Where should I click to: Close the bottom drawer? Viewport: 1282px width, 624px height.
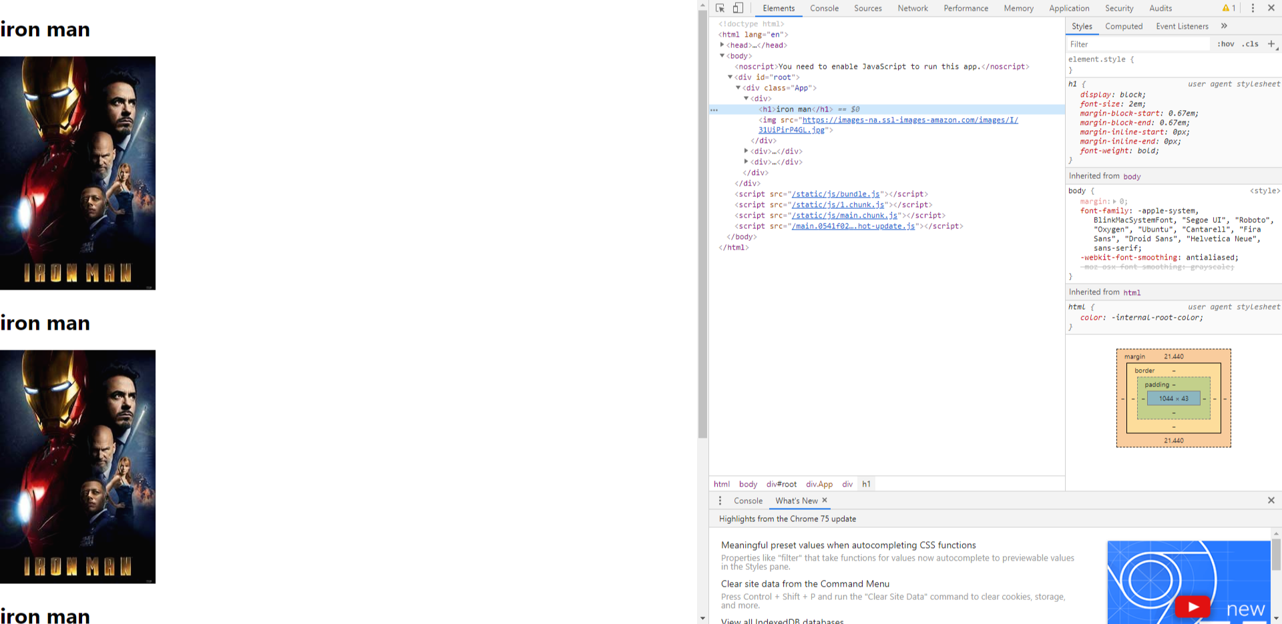1271,501
